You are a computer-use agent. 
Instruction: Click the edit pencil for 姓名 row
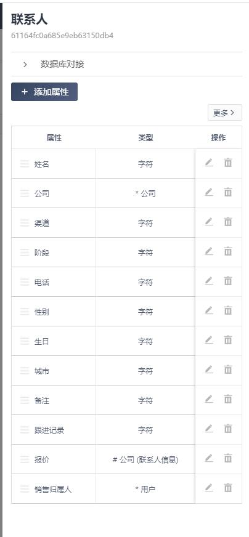tap(209, 163)
